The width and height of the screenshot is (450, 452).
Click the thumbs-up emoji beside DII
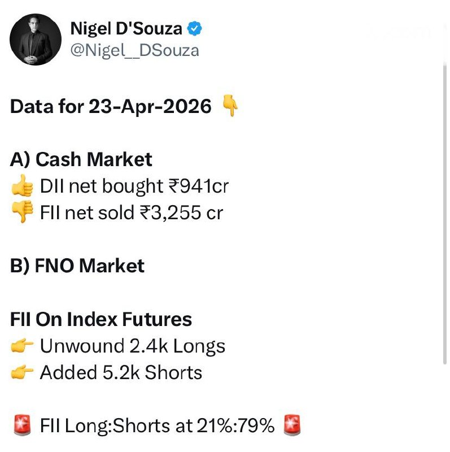22,186
